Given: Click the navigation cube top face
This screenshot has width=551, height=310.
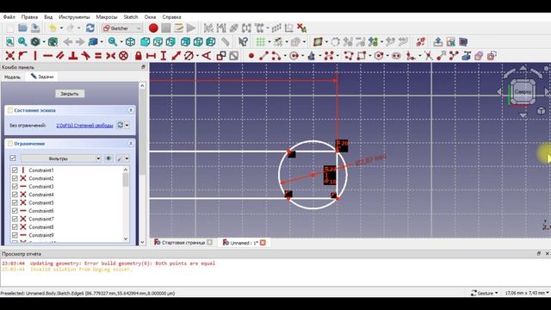Looking at the screenshot, I should [523, 92].
